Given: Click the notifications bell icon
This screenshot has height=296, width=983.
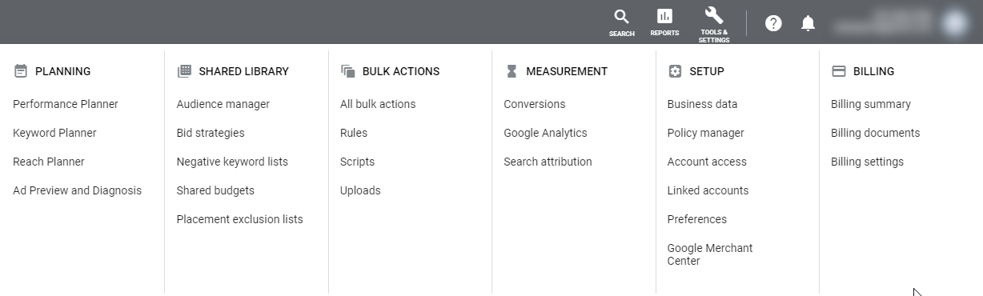Looking at the screenshot, I should click(x=808, y=23).
